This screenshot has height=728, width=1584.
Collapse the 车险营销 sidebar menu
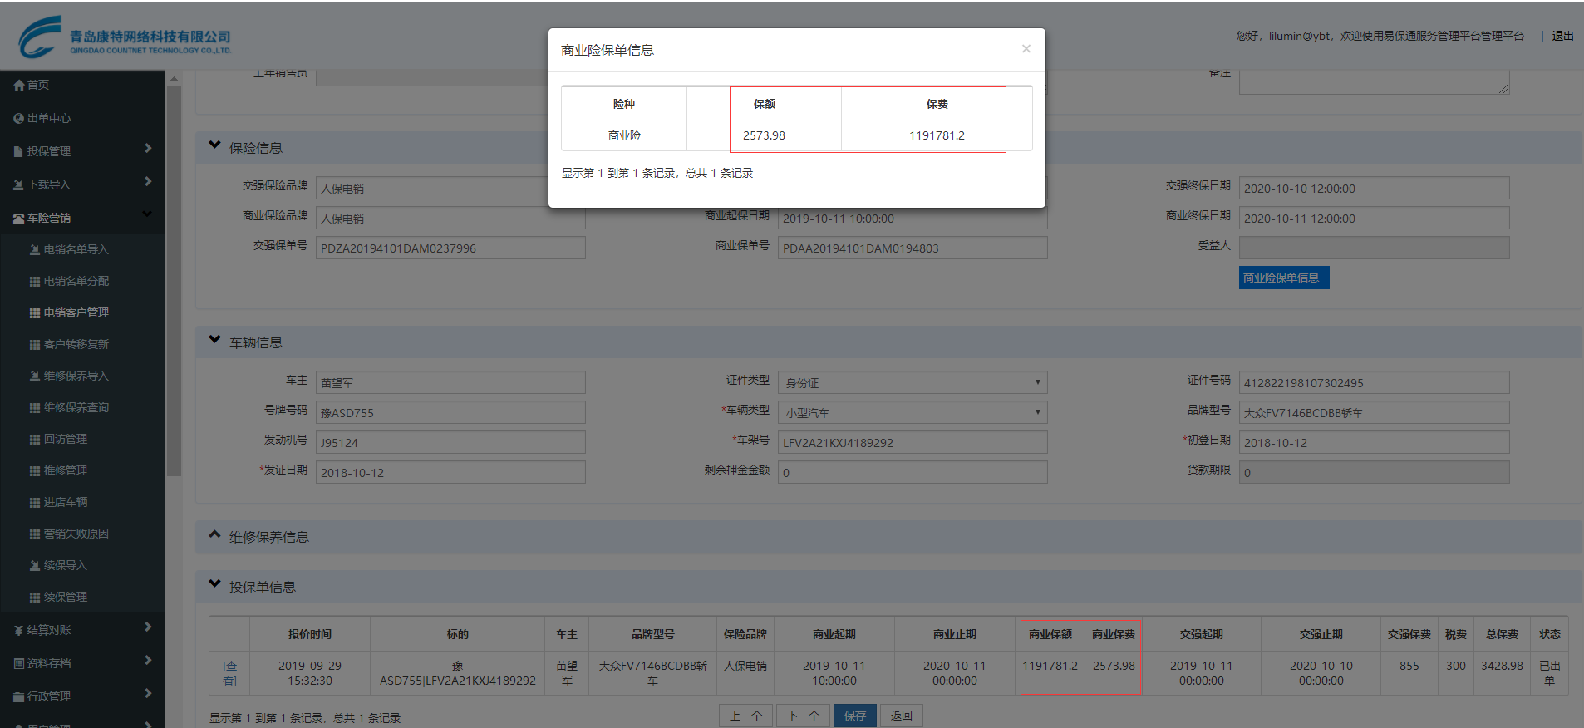tap(147, 214)
